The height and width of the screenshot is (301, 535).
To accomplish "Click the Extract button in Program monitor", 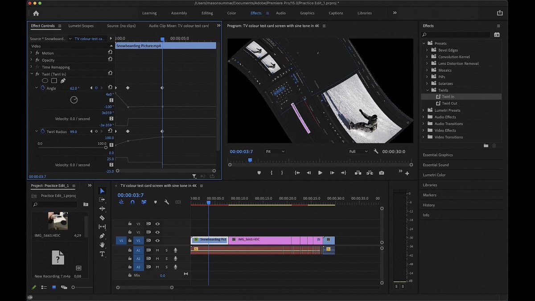I will pyautogui.click(x=370, y=173).
